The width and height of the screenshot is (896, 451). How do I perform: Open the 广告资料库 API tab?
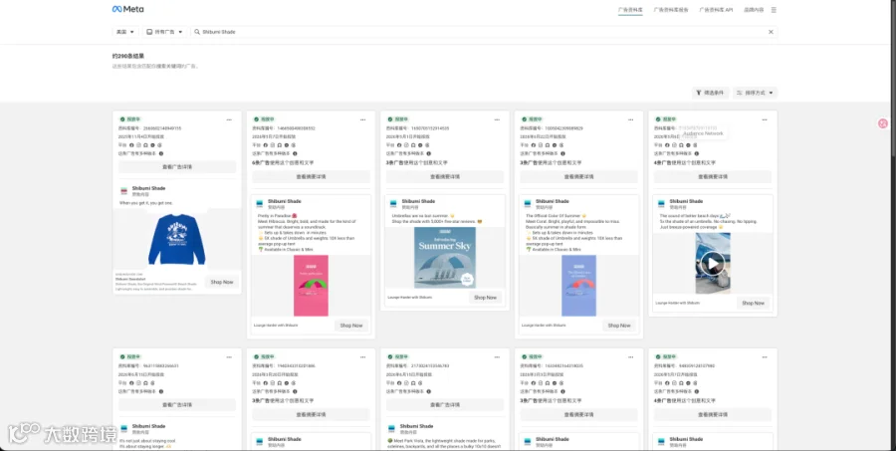tap(716, 10)
